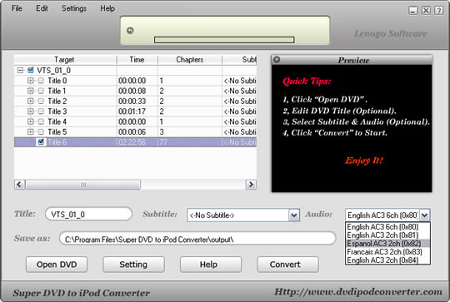
Task: Check the Title 0 checkbox
Action: coord(41,81)
